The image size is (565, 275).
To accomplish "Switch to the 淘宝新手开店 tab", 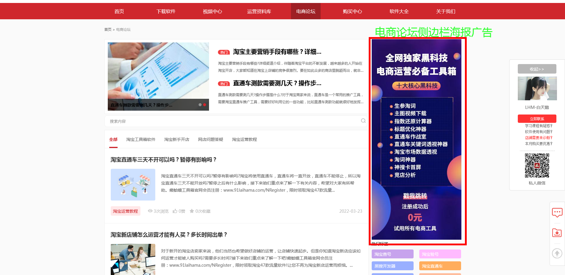I will [177, 139].
